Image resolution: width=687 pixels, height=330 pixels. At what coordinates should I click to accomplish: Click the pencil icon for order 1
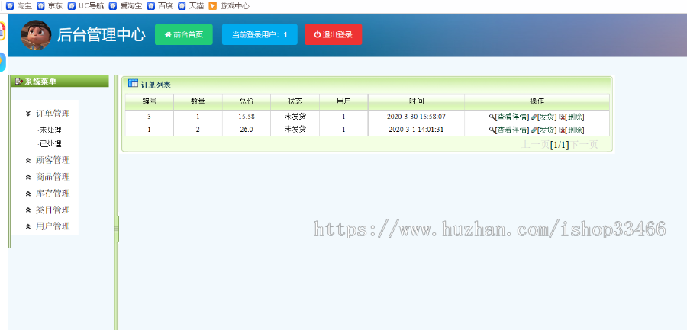[x=534, y=130]
